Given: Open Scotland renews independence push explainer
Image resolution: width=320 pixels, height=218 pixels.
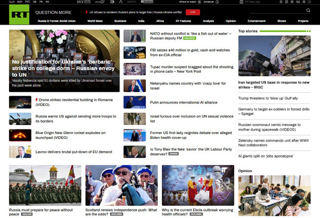Looking at the screenshot, I should pos(121,212).
